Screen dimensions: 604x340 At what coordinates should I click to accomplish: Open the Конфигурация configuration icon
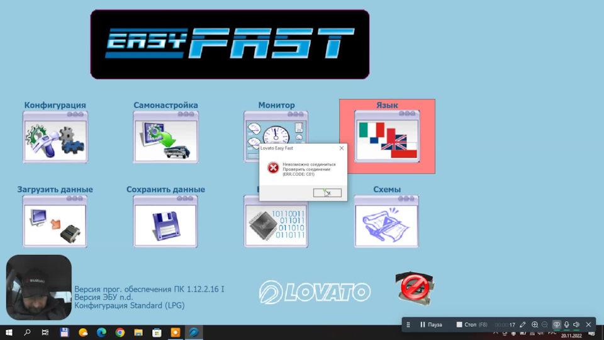coord(55,137)
